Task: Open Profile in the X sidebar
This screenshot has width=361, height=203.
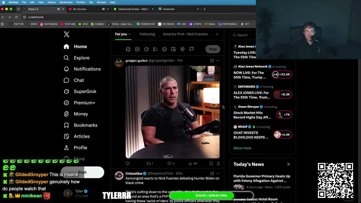Action: coord(75,148)
